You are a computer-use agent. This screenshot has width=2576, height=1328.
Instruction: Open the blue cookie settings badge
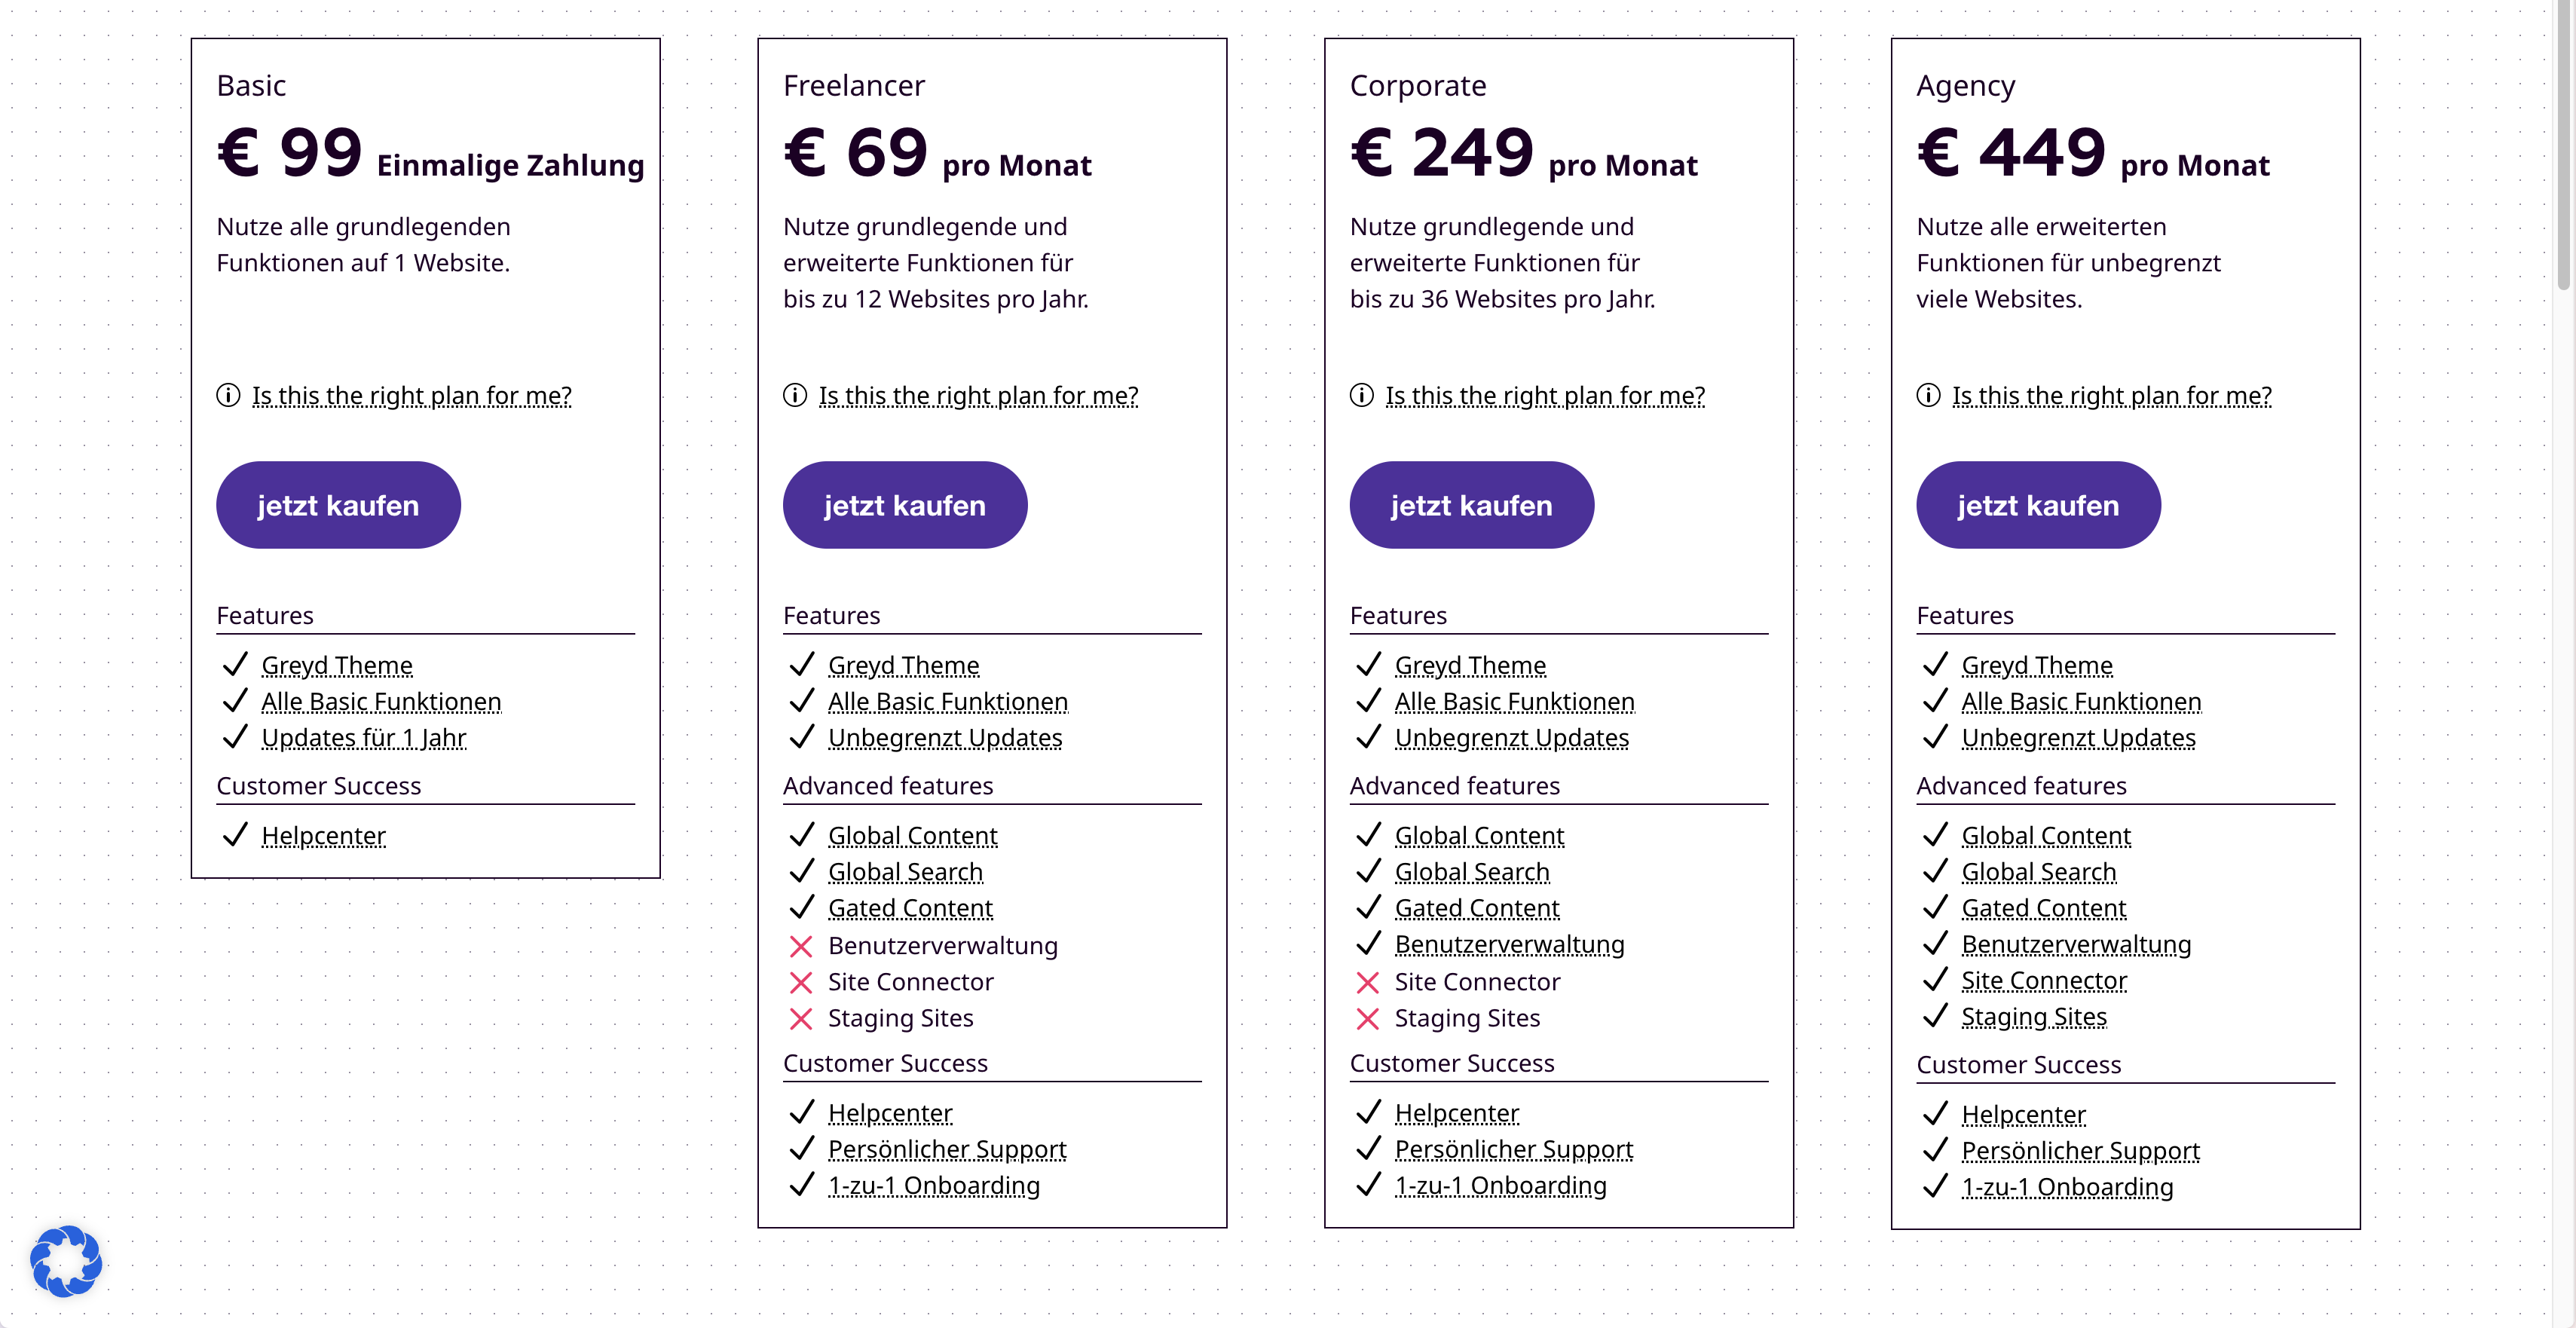click(66, 1261)
